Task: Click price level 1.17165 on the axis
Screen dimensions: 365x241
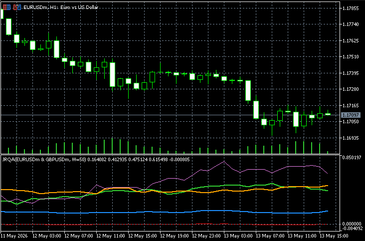Action: pyautogui.click(x=351, y=106)
